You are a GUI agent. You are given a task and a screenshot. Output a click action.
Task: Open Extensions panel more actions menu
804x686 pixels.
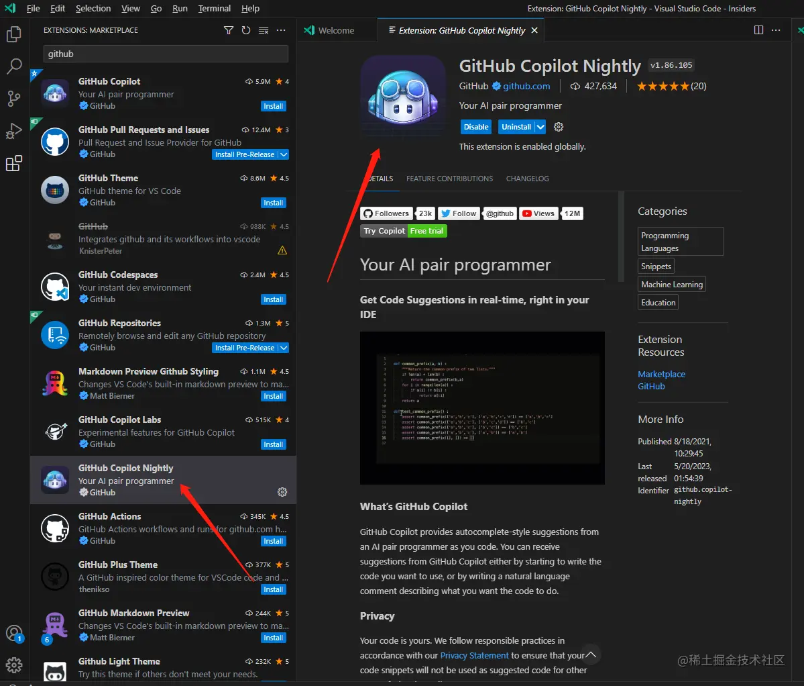281,30
